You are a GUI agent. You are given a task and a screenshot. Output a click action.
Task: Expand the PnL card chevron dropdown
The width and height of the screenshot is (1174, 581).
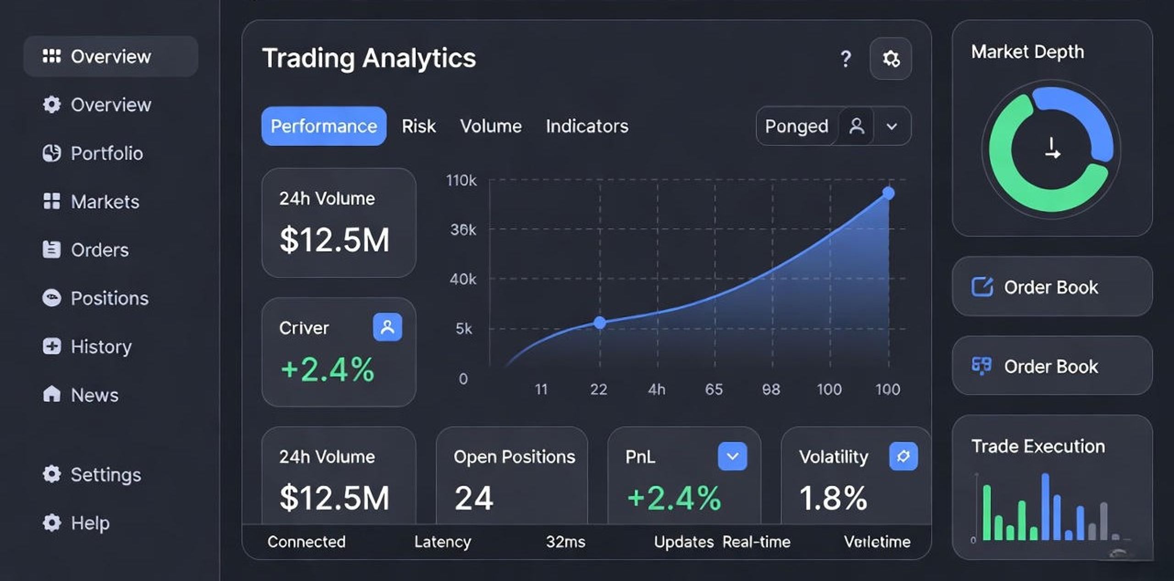coord(732,456)
